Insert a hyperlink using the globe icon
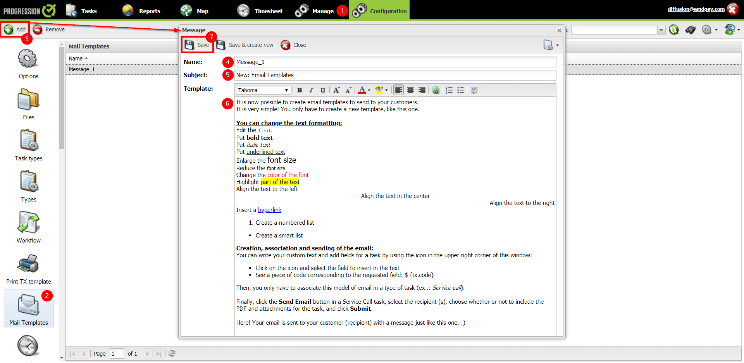The image size is (744, 363). point(436,90)
